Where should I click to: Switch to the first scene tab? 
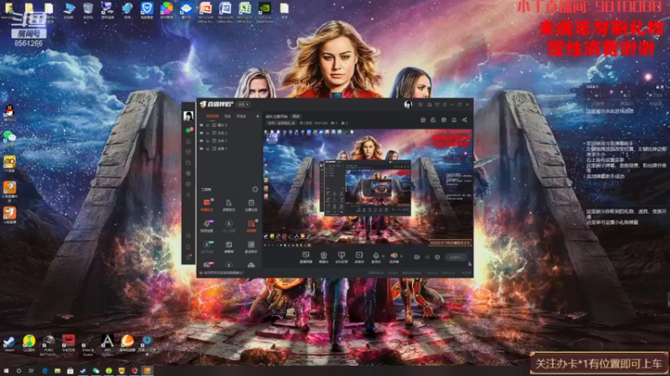tap(213, 116)
